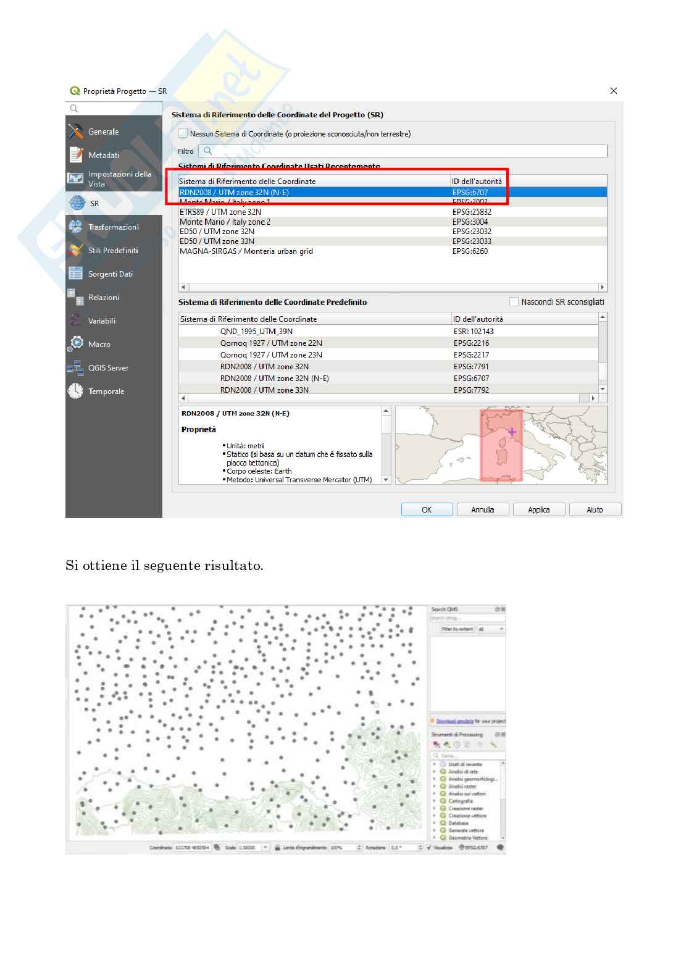Viewport: 689px width, 975px height.
Task: Open the Temporale clock icon
Action: pos(76,391)
